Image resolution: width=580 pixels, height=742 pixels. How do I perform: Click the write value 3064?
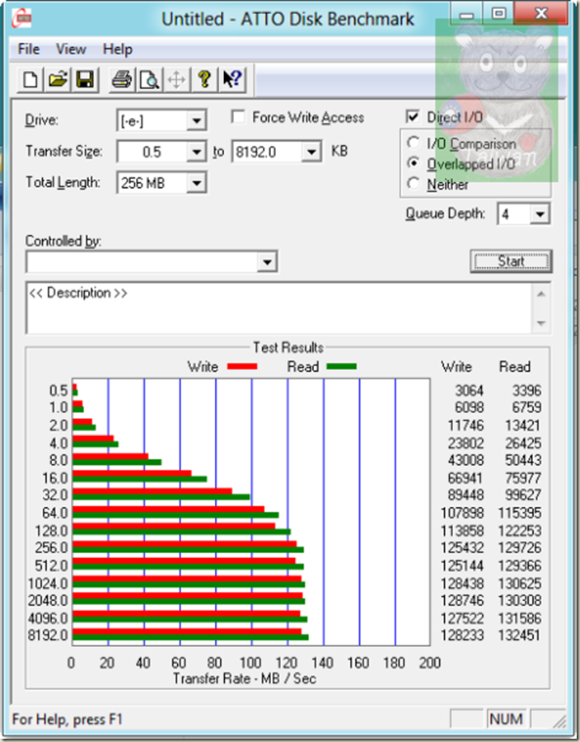pos(470,391)
